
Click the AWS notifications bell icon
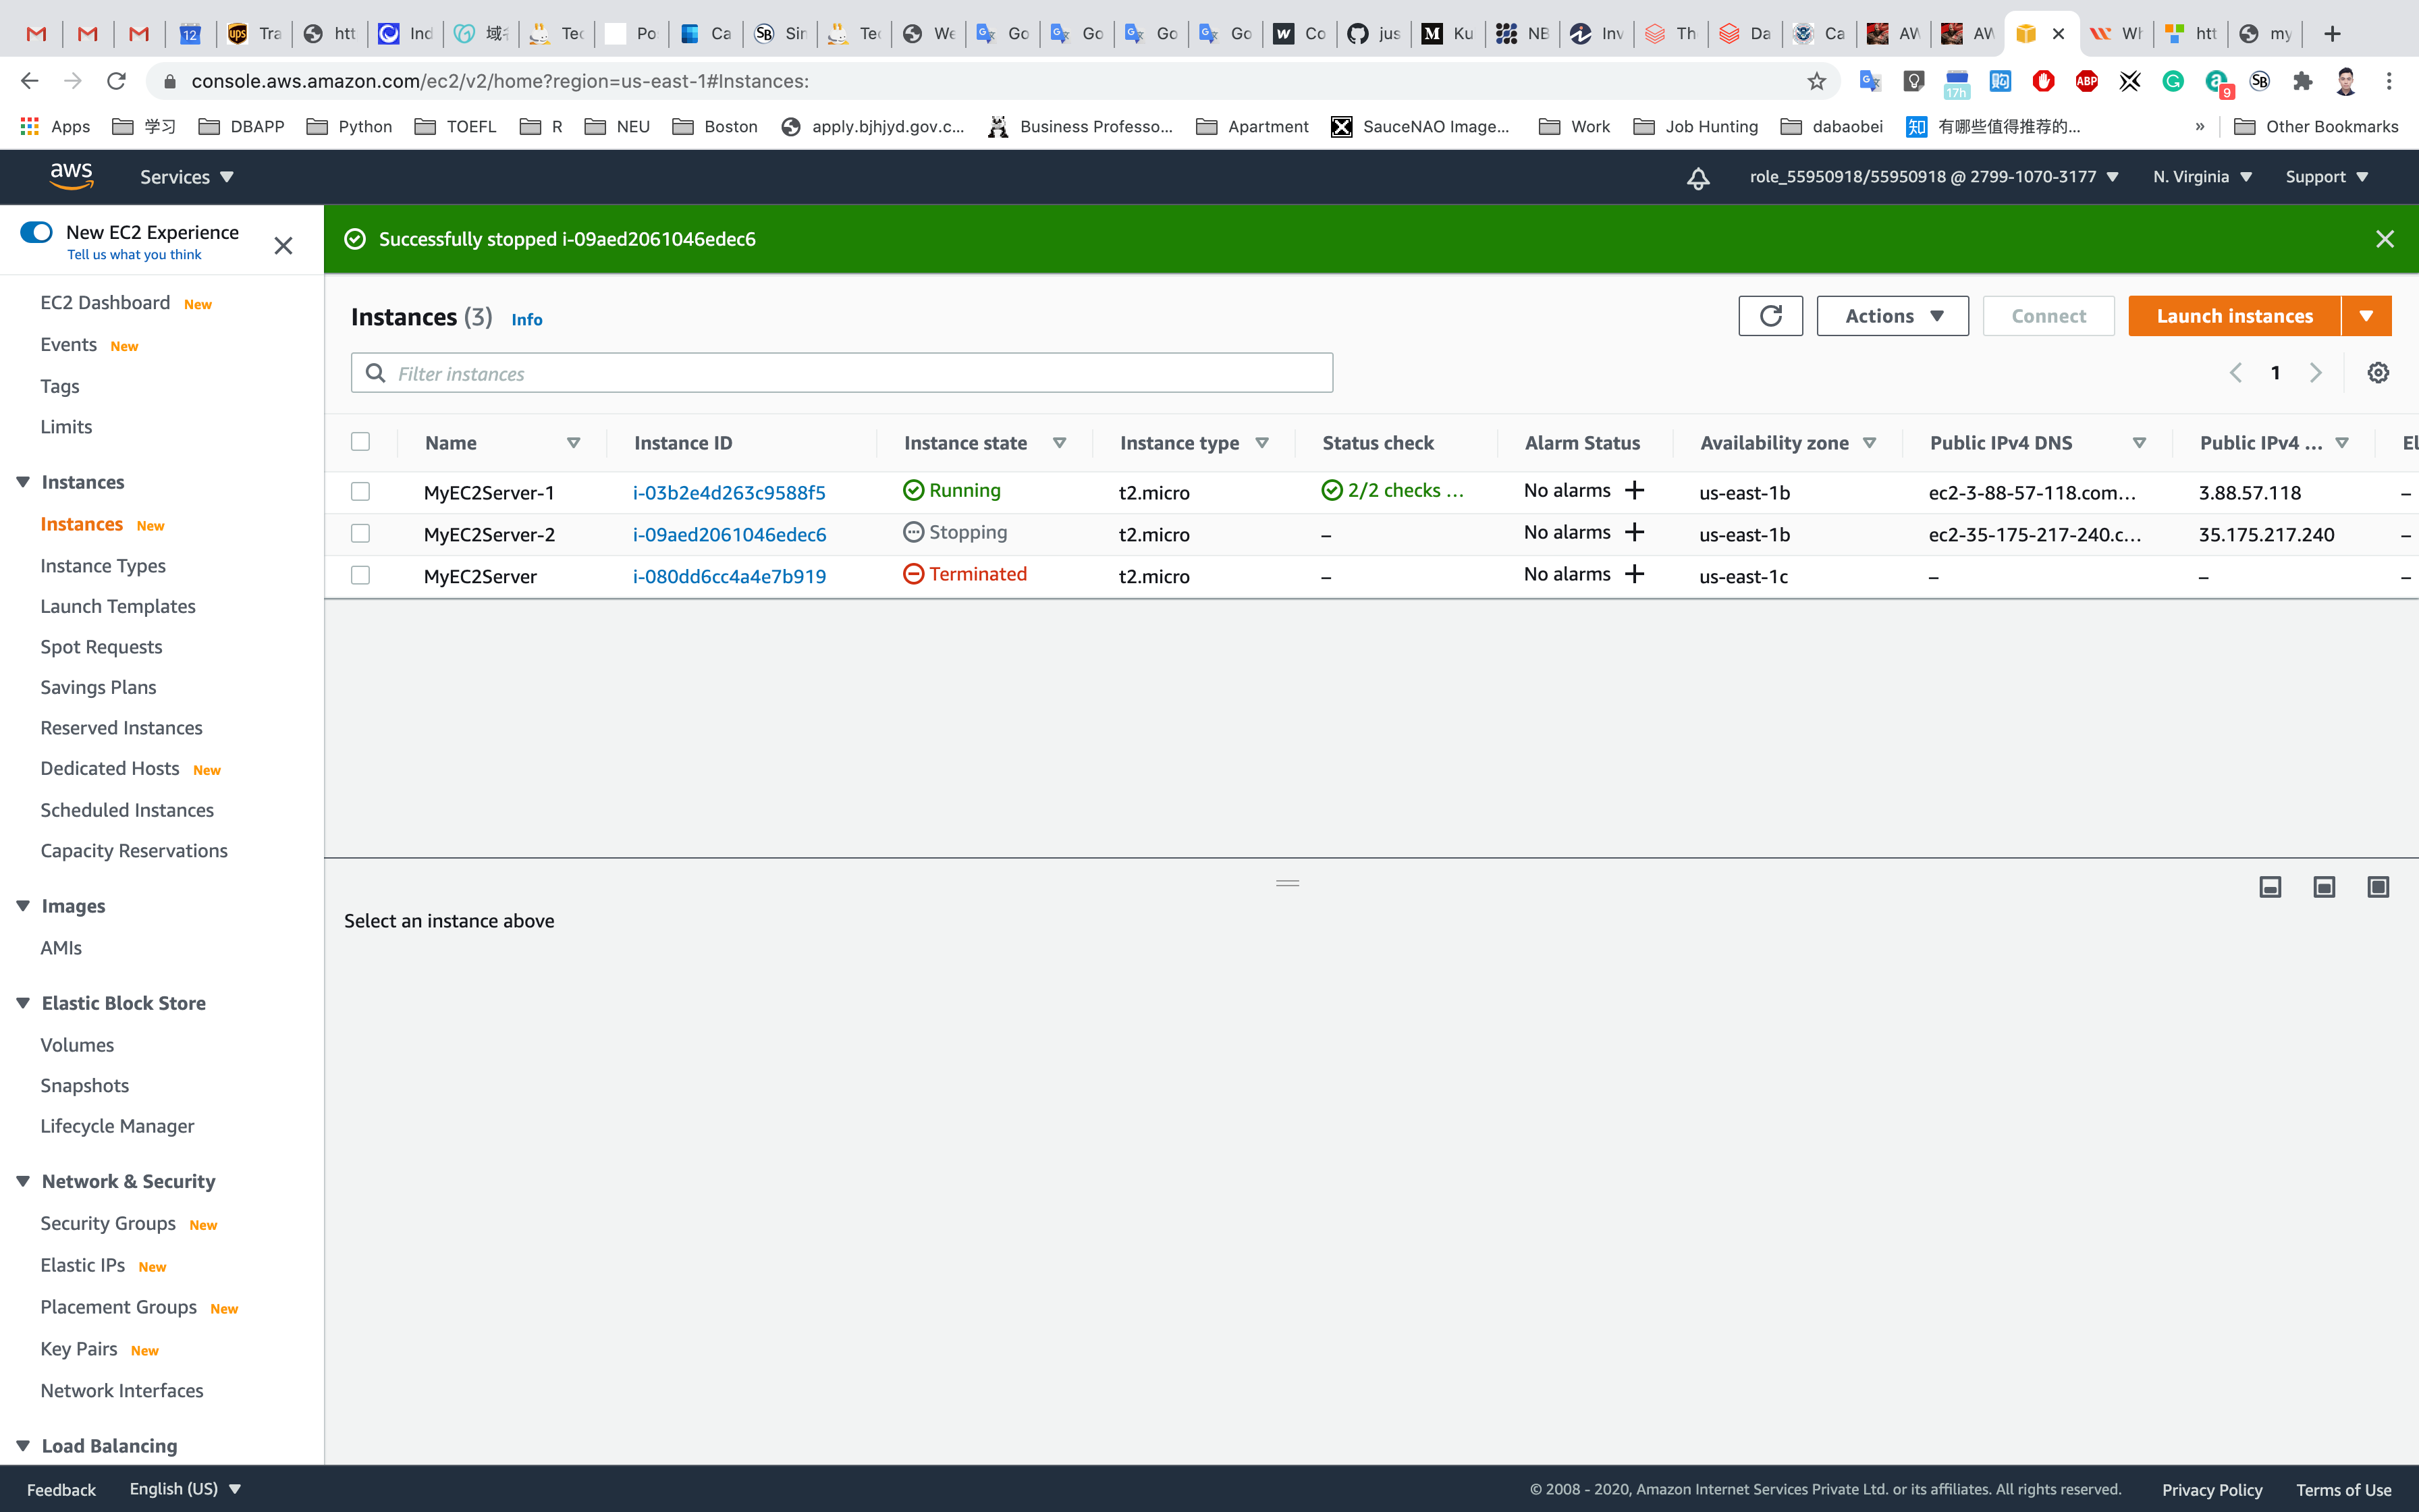pos(1697,178)
